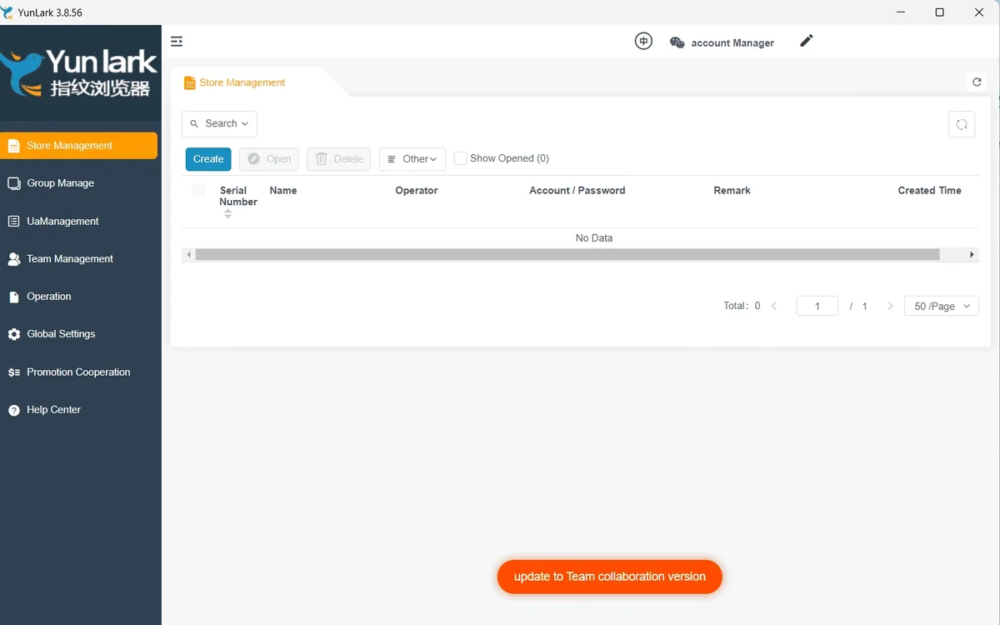Click the Delete button
The width and height of the screenshot is (1000, 625).
tap(338, 159)
